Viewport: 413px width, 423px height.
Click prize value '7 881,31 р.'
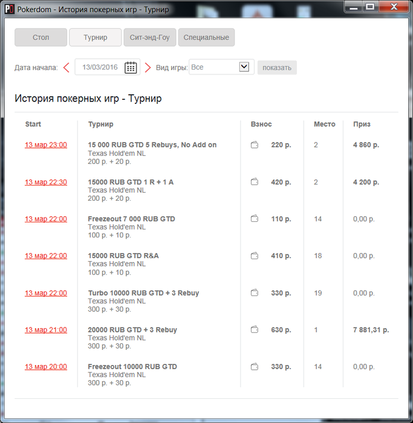(371, 330)
